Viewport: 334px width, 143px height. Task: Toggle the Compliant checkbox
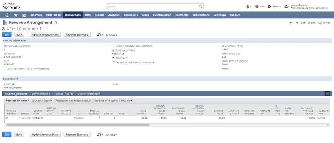pos(113,58)
